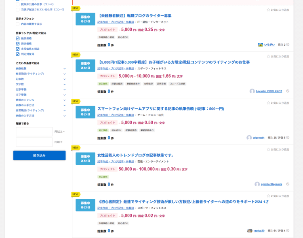Screen dimensions: 303x238
Task: Open wigrowth client profile link
Action: click(x=259, y=138)
